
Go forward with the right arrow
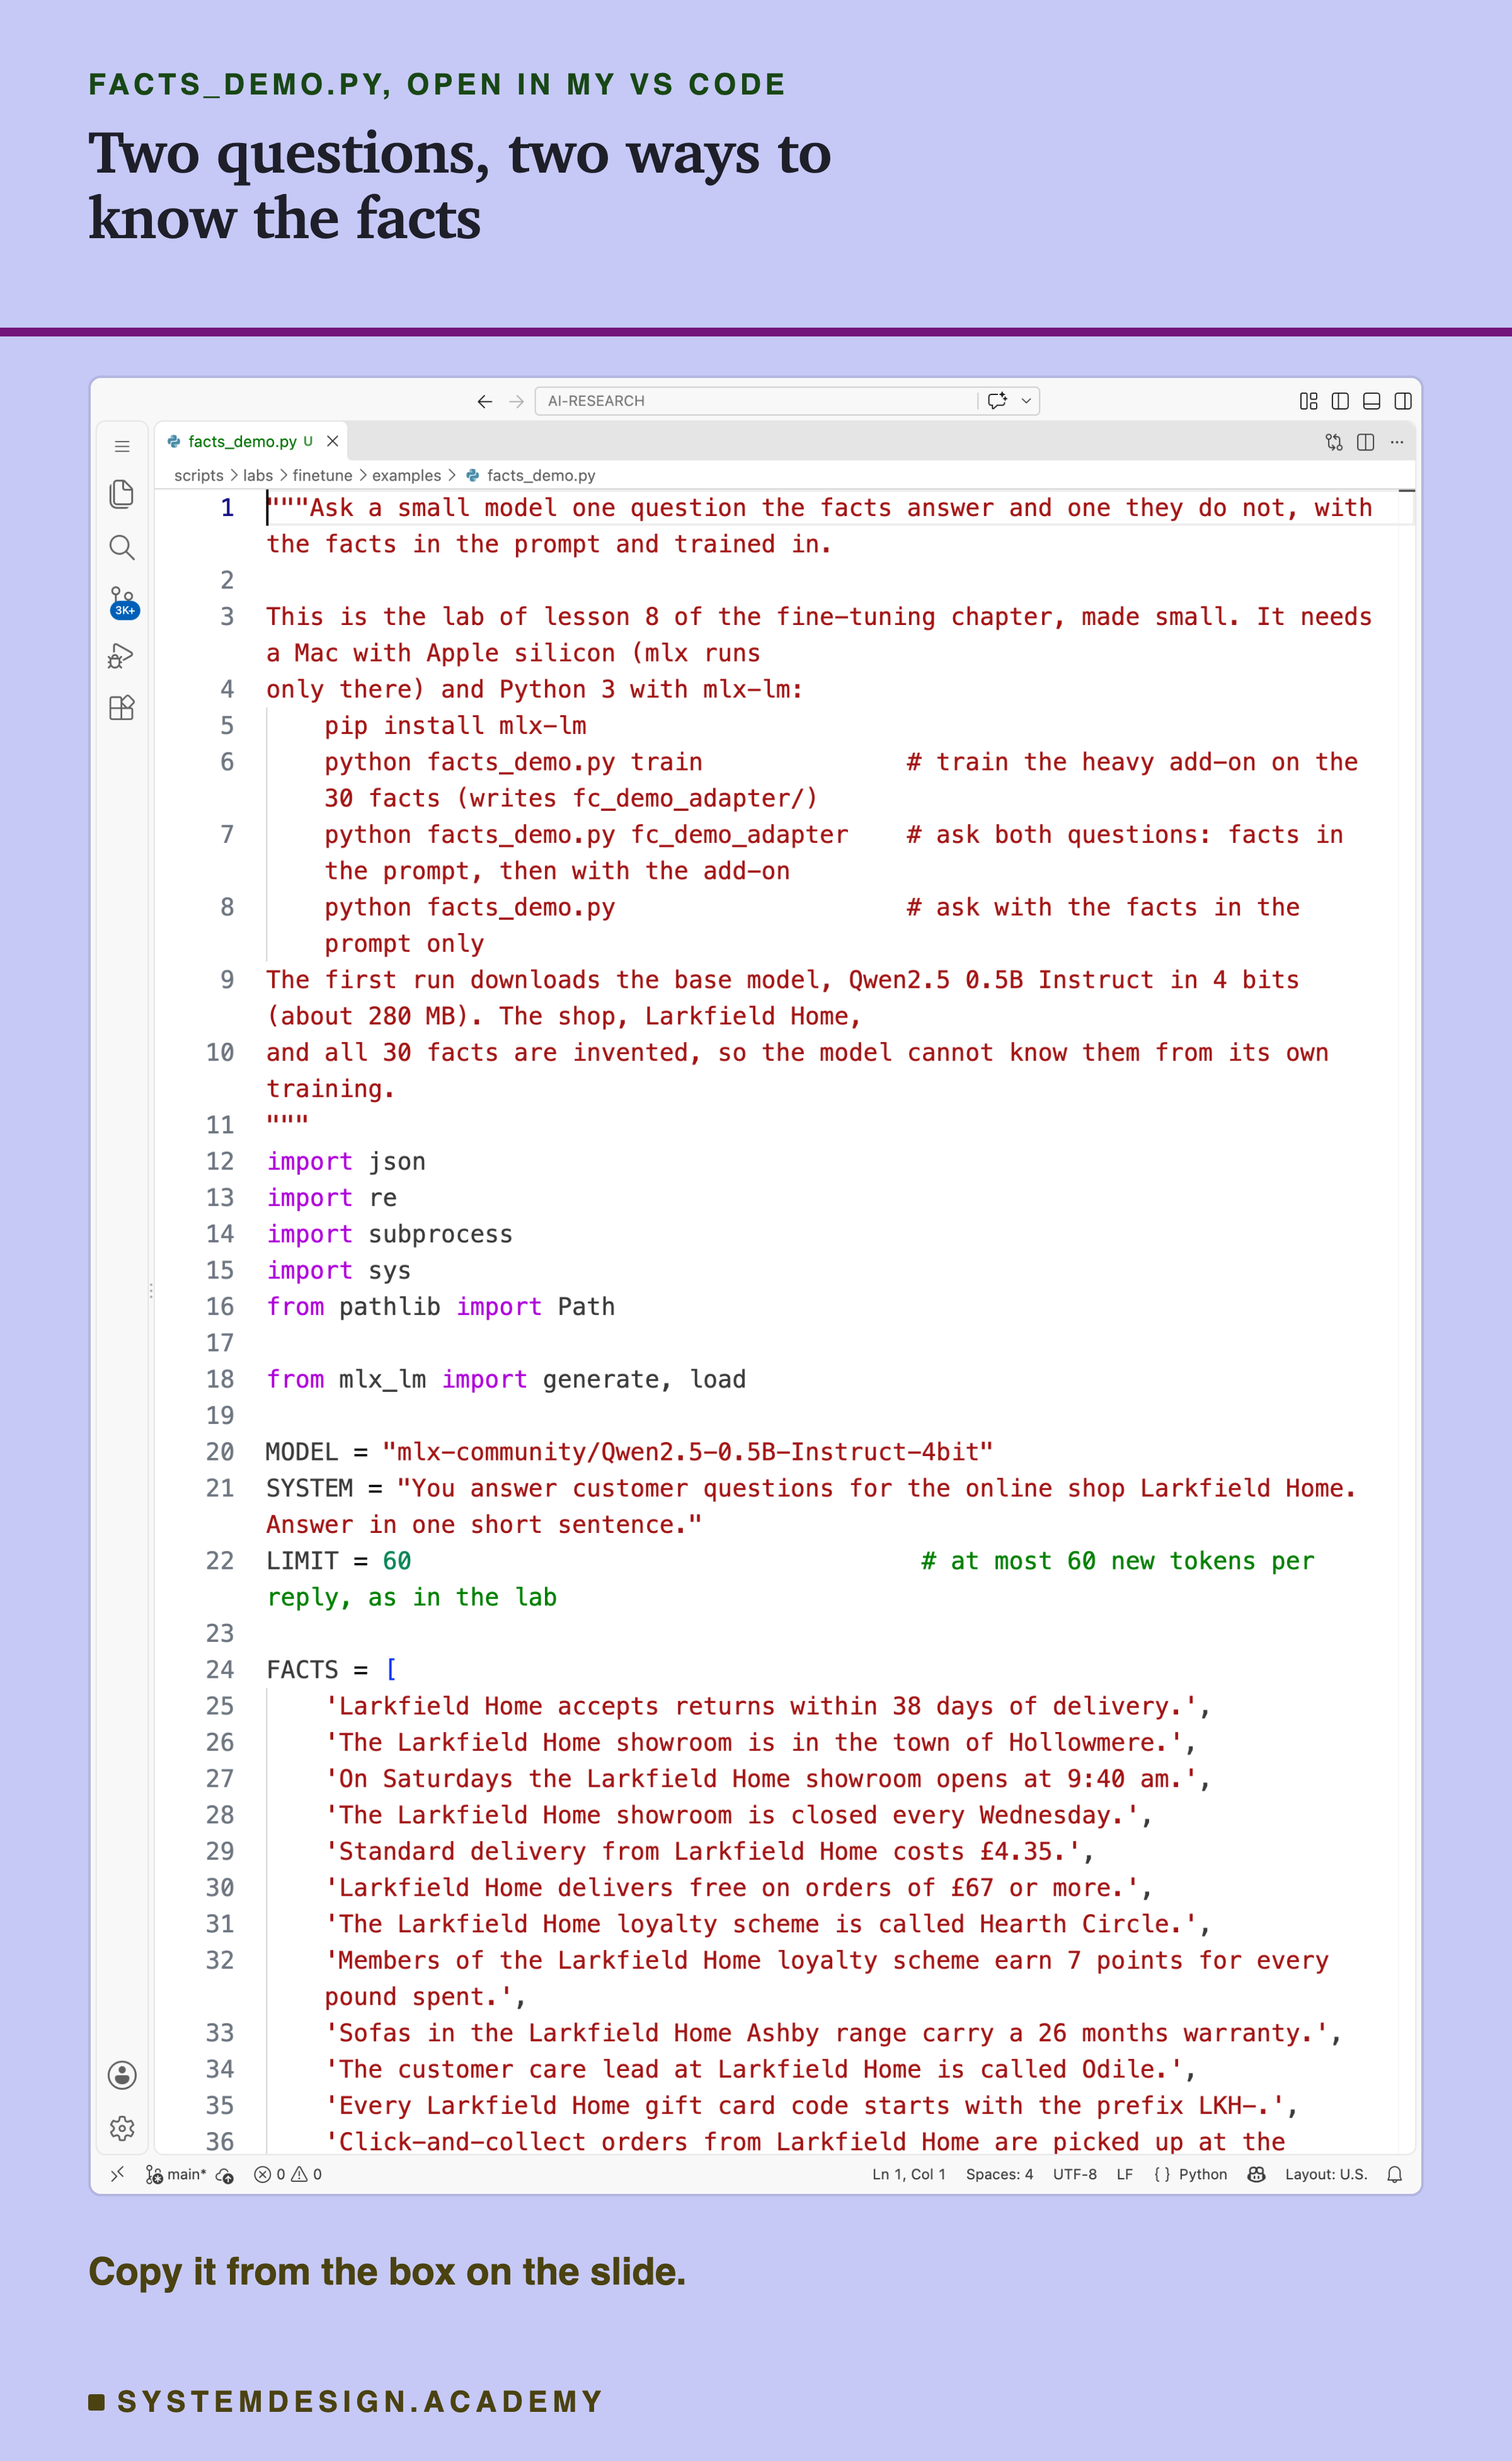516,401
